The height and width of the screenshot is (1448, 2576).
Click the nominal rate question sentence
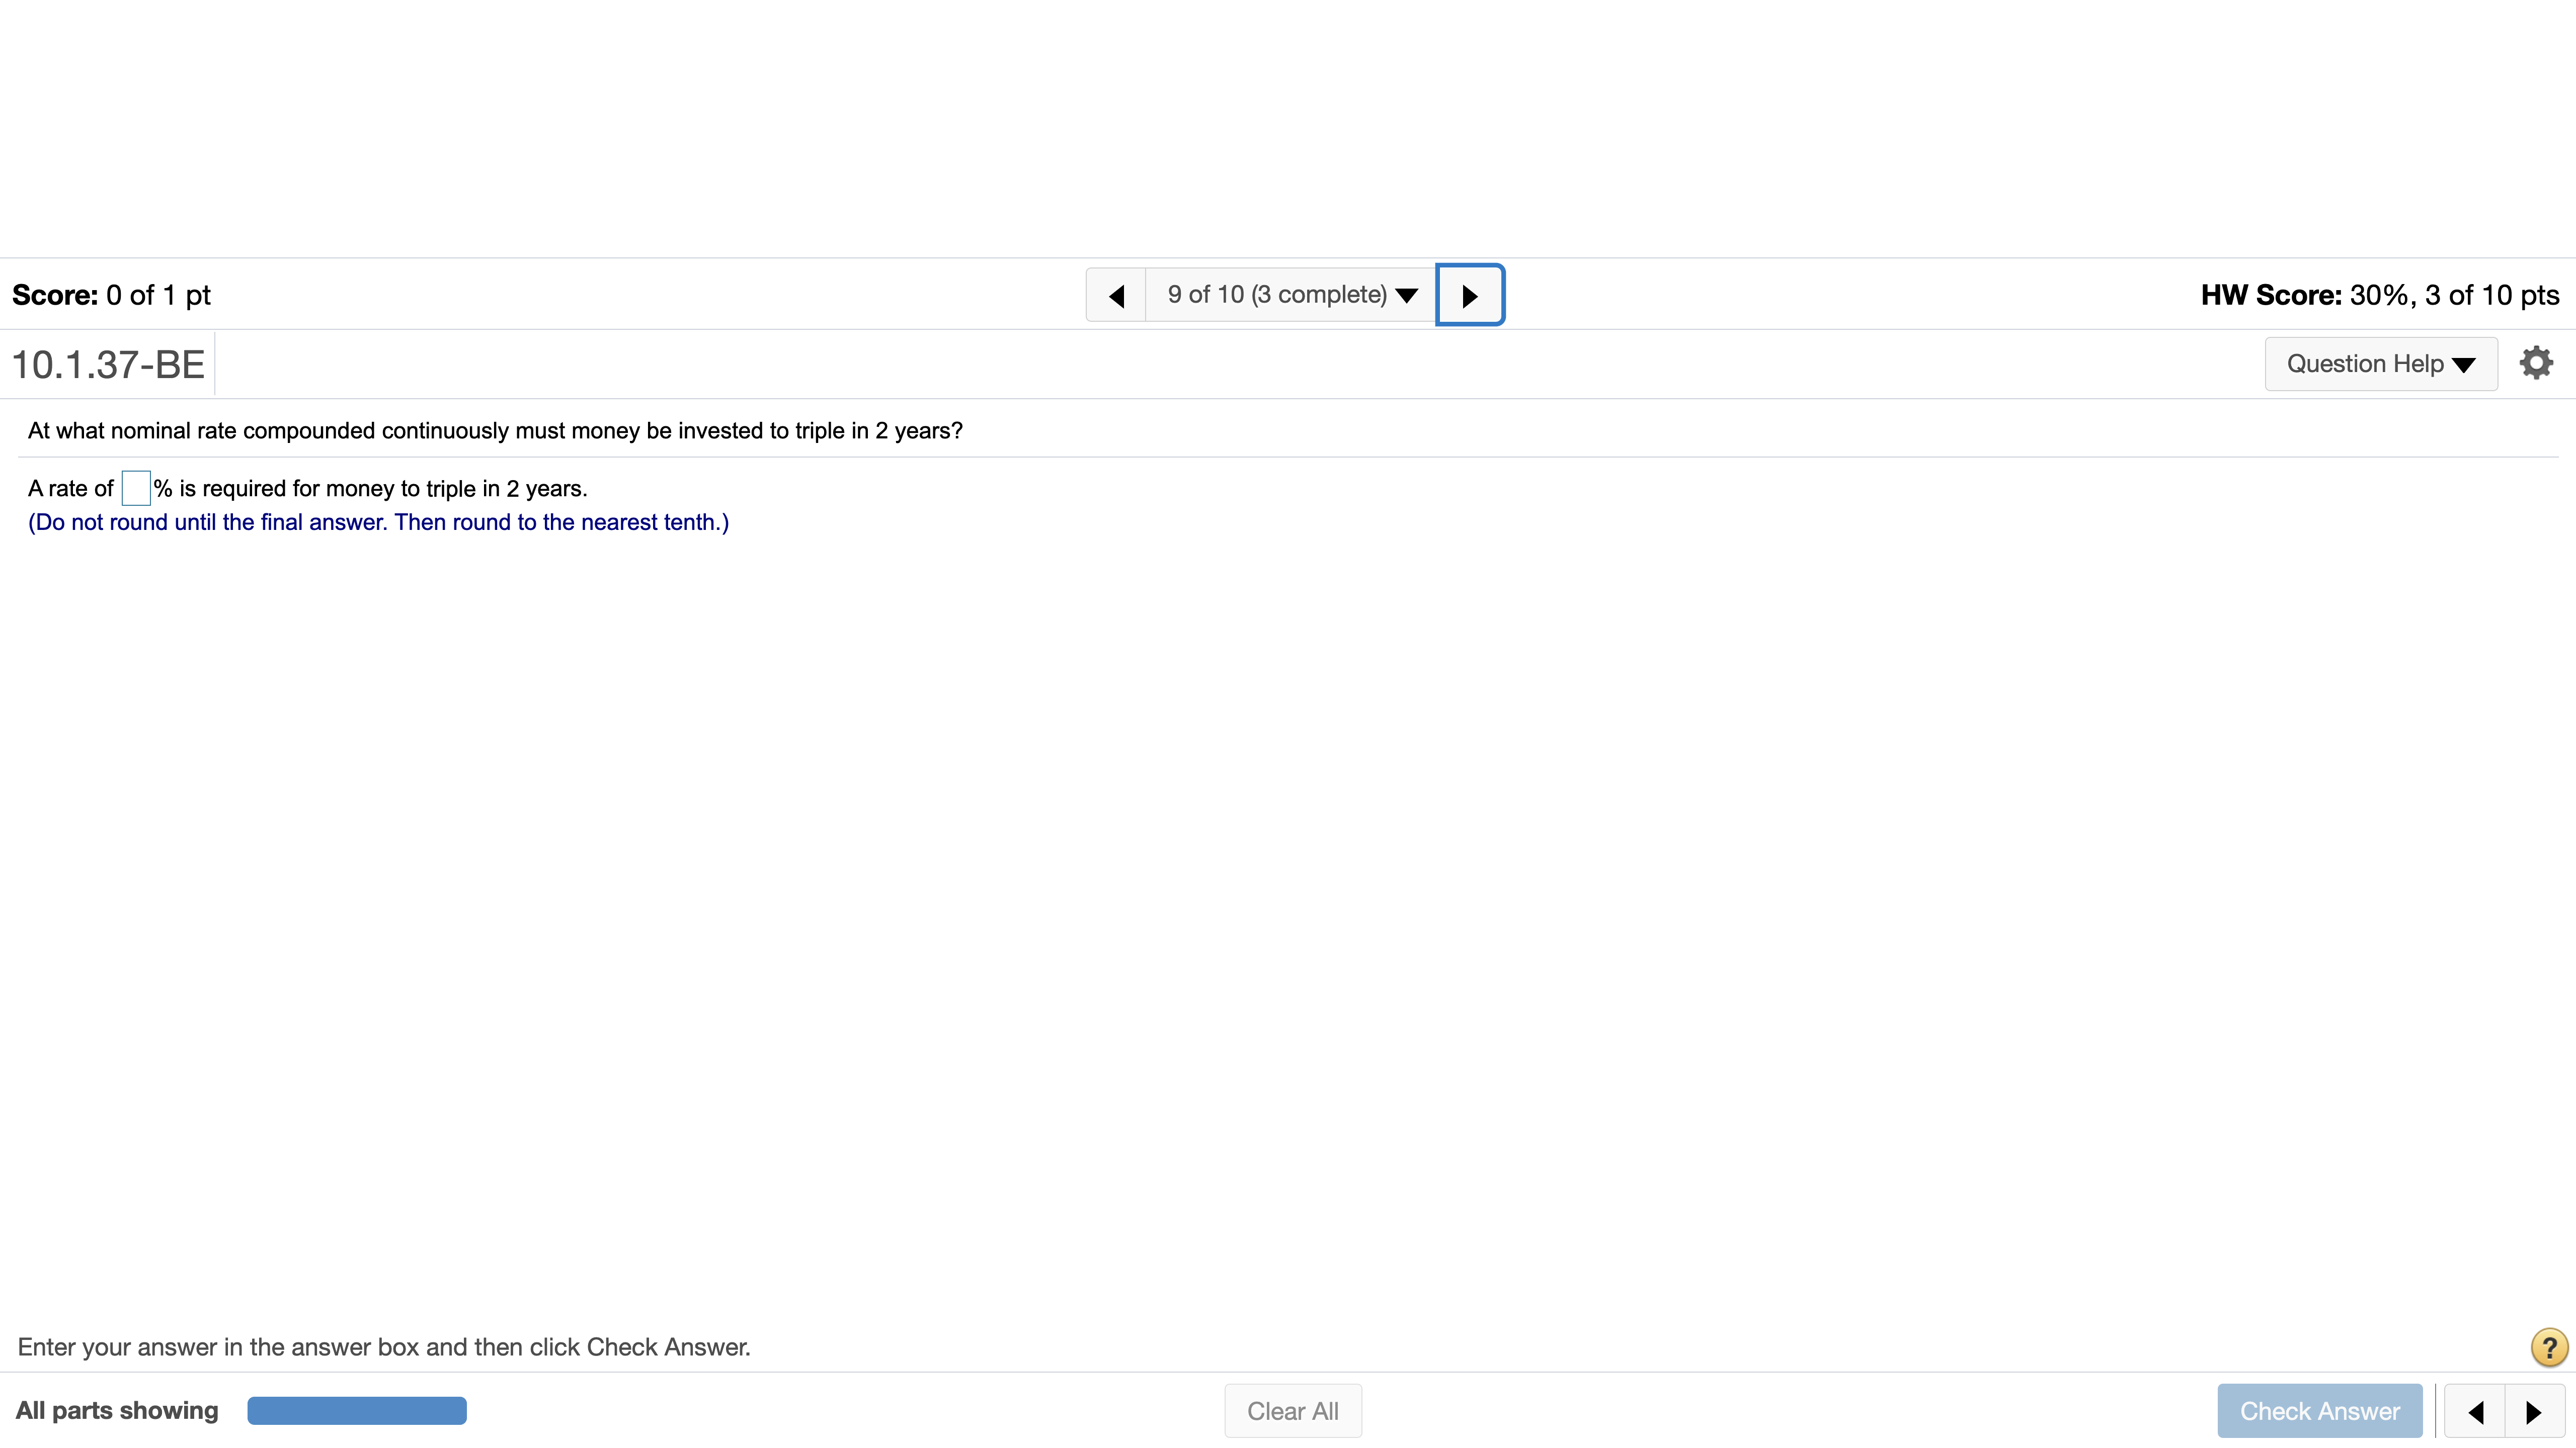click(x=495, y=431)
